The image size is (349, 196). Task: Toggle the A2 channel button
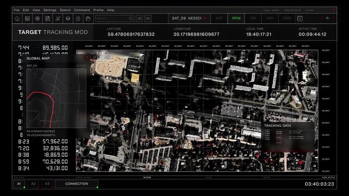33,184
